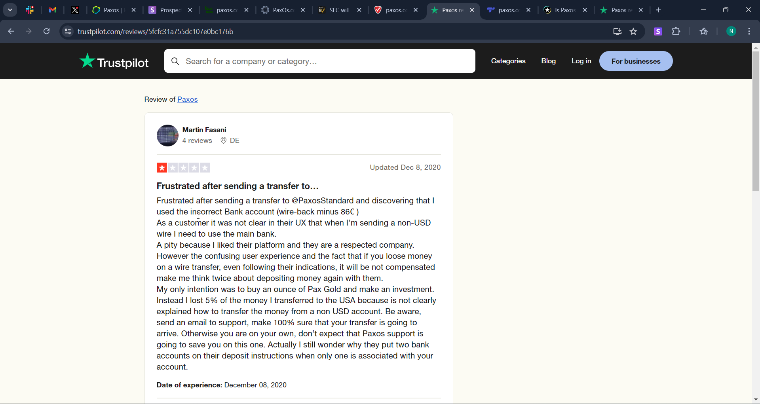The width and height of the screenshot is (760, 404).
Task: Open the pinned X tab
Action: (75, 10)
